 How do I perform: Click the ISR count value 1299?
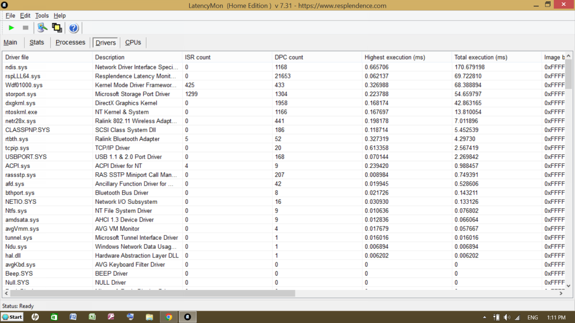191,94
